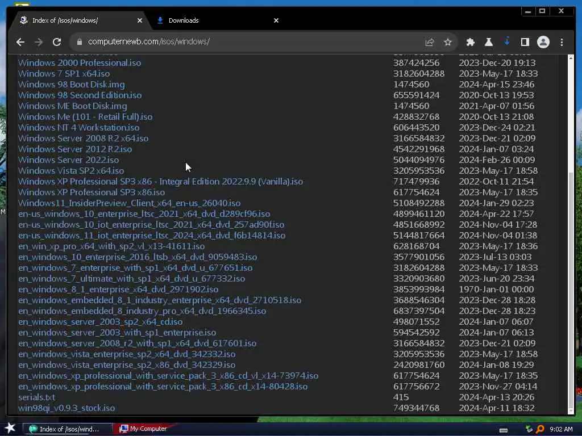Download win98qi_v0.9.3_stock.iso
Image resolution: width=582 pixels, height=436 pixels.
(67, 408)
